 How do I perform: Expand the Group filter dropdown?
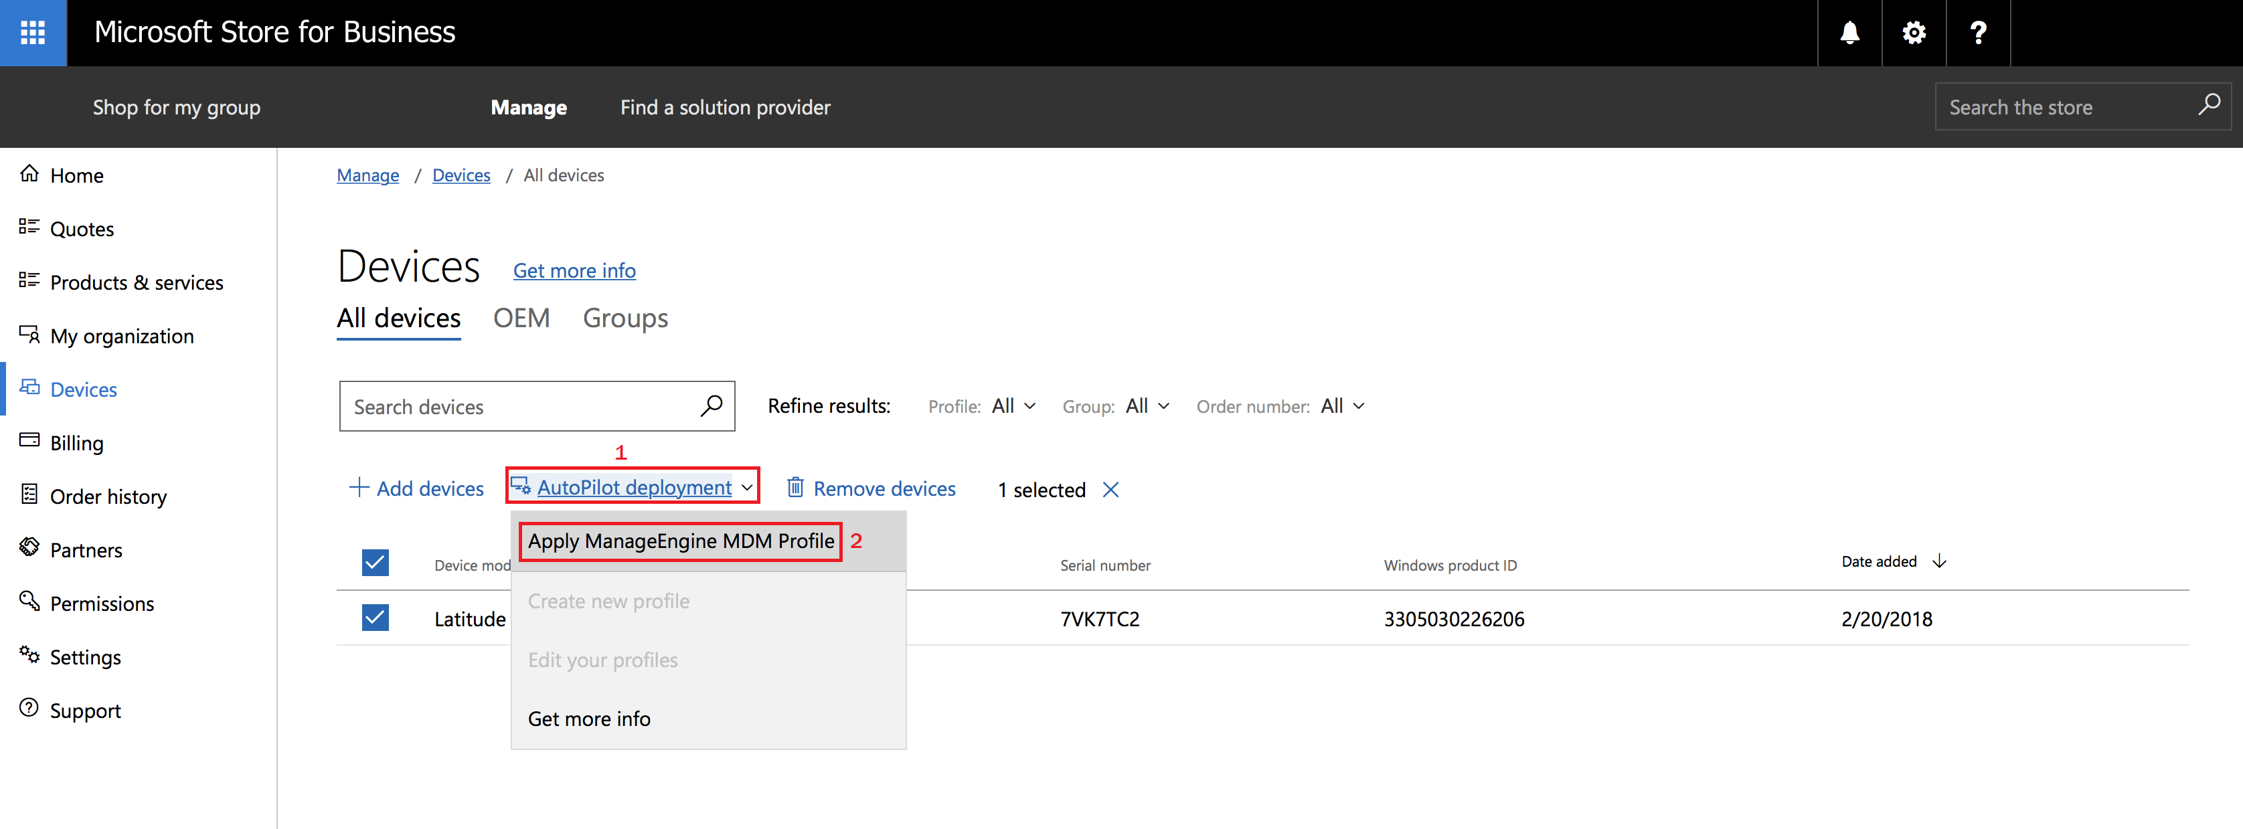[x=1147, y=405]
